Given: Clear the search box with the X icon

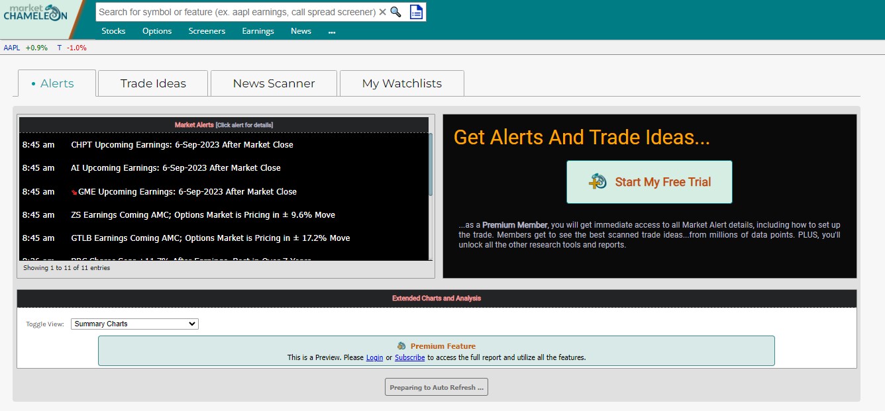Looking at the screenshot, I should tap(382, 12).
